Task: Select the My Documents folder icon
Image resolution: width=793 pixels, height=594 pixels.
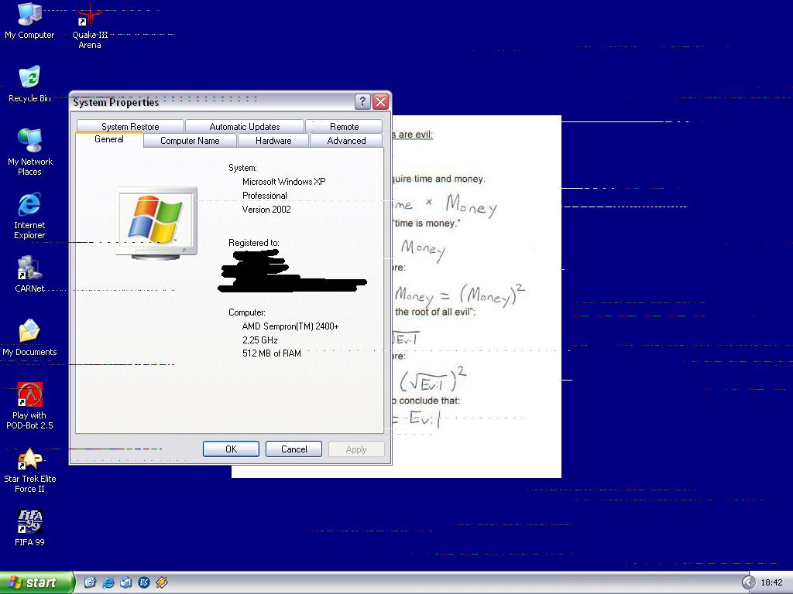Action: pyautogui.click(x=29, y=337)
